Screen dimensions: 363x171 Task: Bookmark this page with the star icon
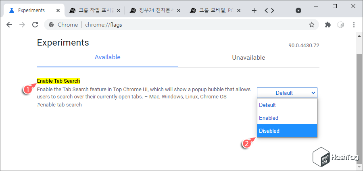coord(312,25)
